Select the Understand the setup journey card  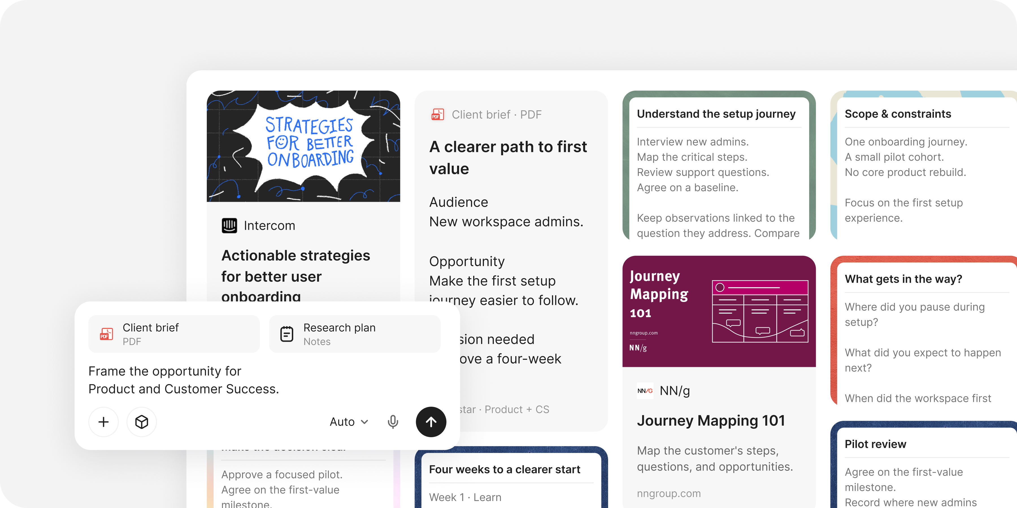tap(719, 166)
